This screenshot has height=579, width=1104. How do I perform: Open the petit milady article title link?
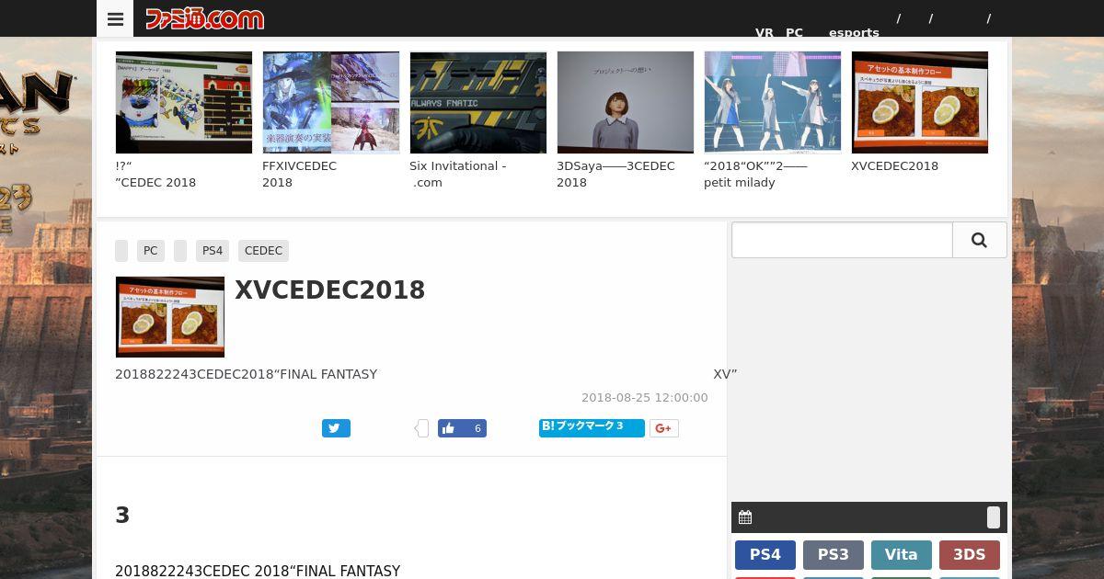[x=755, y=175]
